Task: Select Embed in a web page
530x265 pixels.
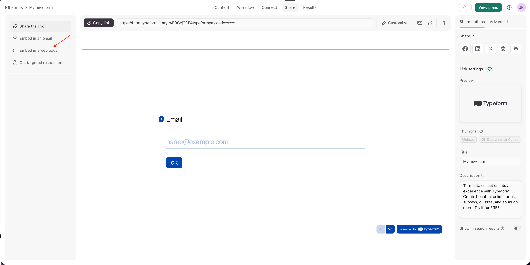Action: [39, 50]
